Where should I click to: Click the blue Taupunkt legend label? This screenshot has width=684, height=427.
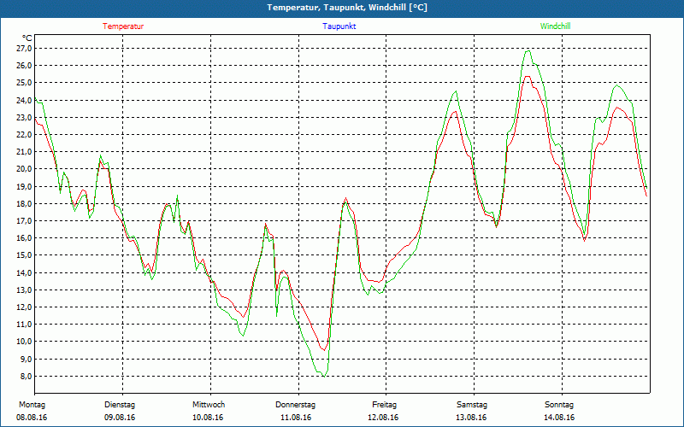[x=339, y=26]
